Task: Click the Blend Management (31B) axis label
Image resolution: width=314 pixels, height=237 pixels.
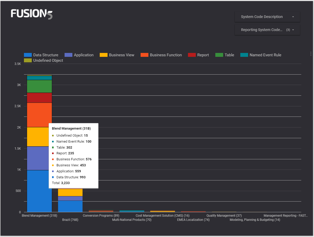Action: click(x=39, y=215)
